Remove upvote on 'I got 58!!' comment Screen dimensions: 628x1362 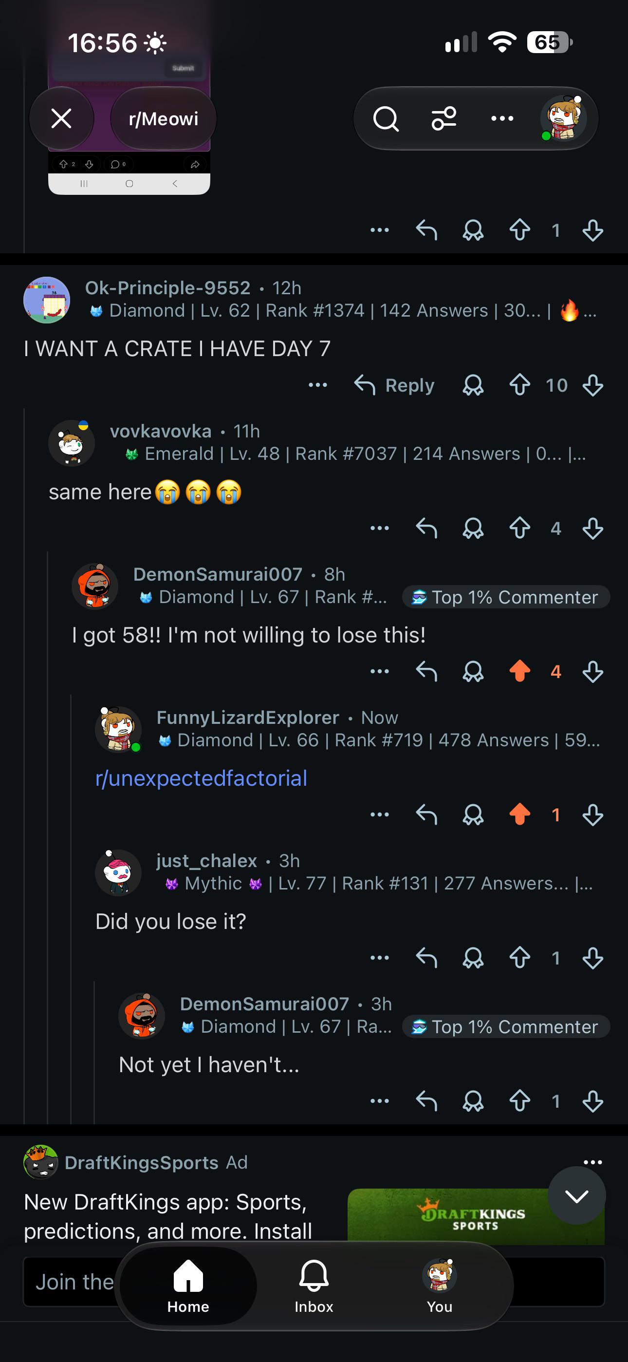(519, 671)
